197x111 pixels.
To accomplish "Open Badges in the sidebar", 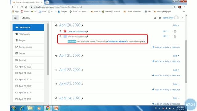I will pyautogui.click(x=28, y=40).
